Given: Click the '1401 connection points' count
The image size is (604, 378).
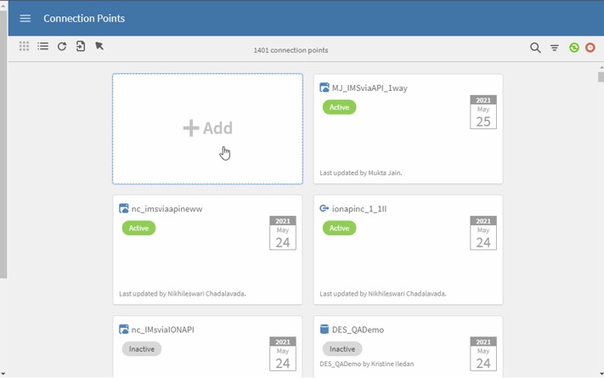Looking at the screenshot, I should [x=291, y=50].
